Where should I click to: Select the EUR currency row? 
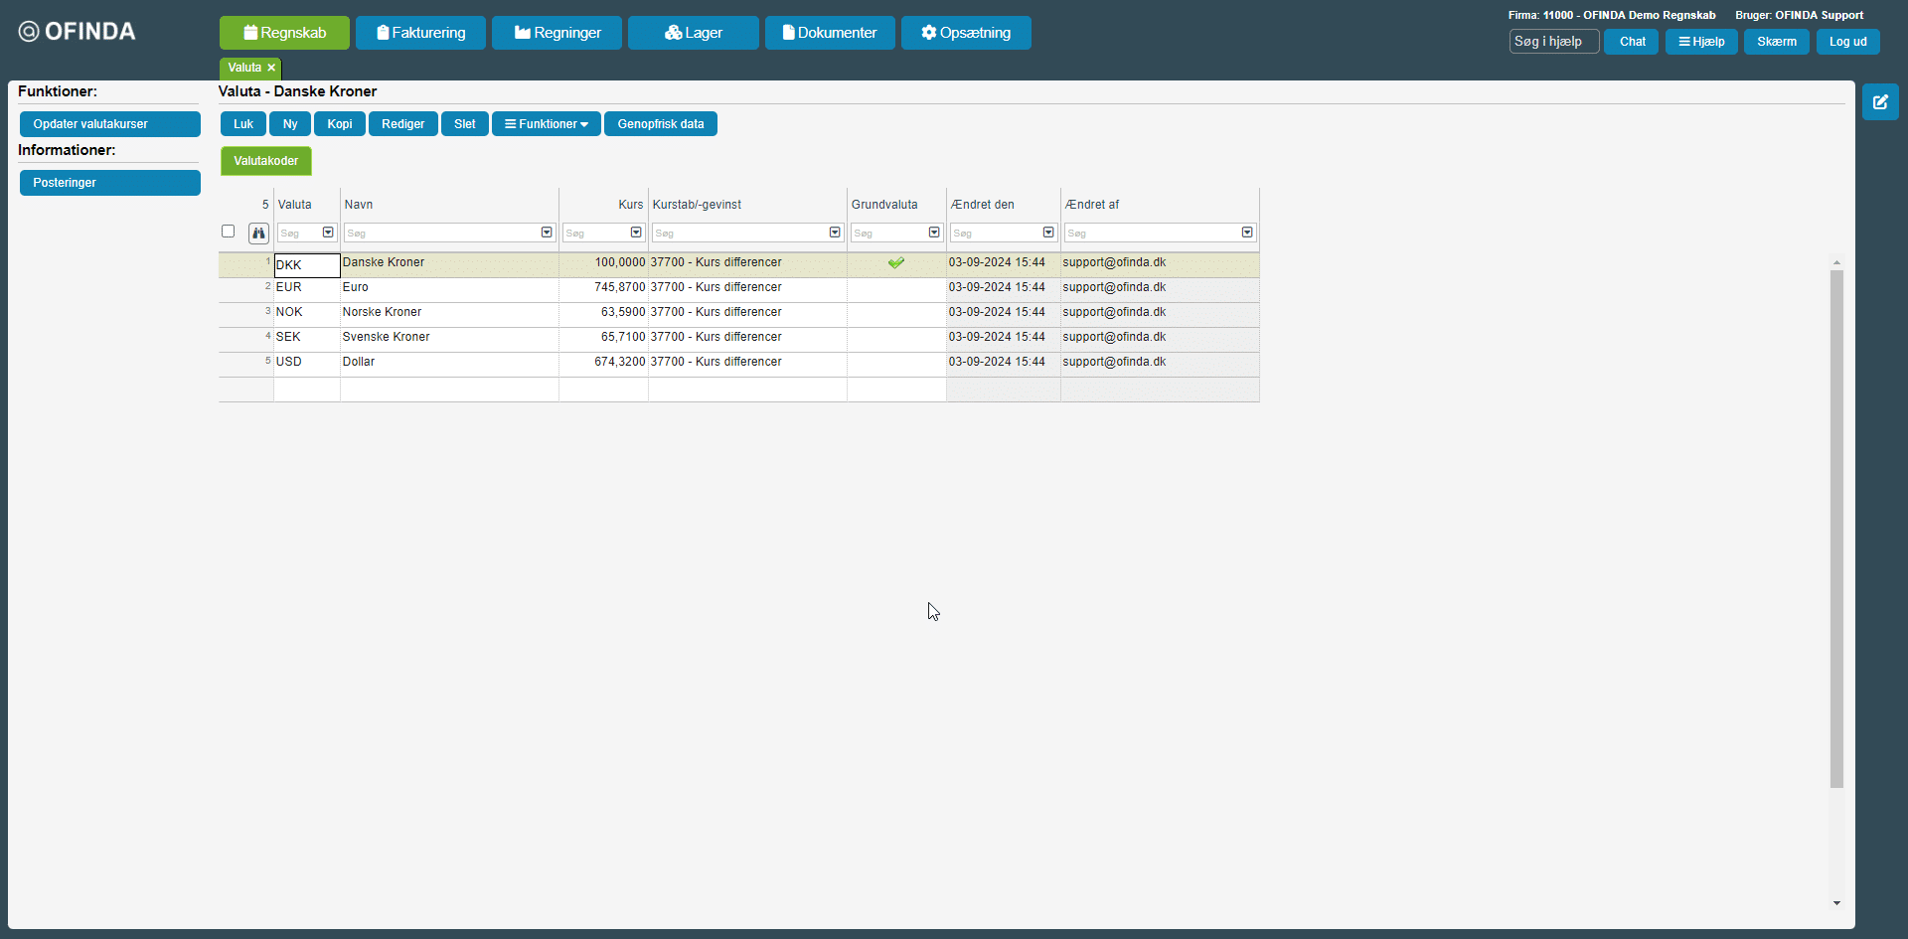(289, 287)
